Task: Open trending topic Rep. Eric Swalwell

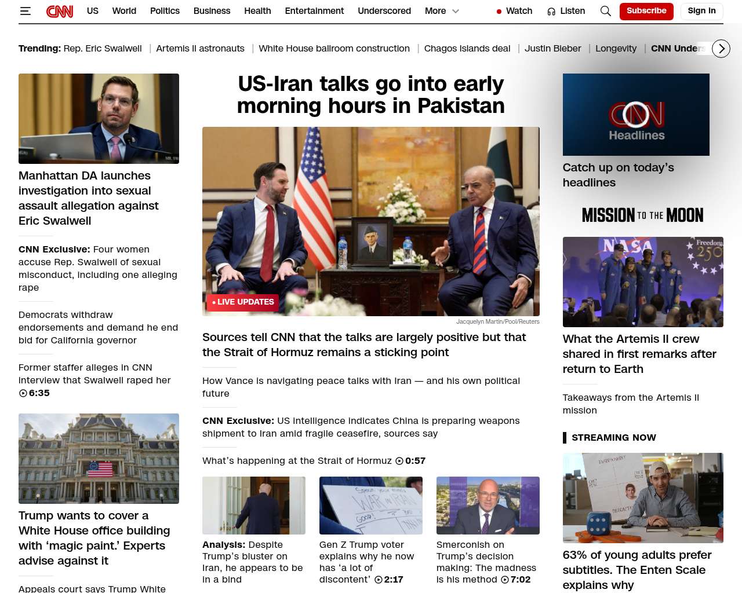Action: [103, 49]
